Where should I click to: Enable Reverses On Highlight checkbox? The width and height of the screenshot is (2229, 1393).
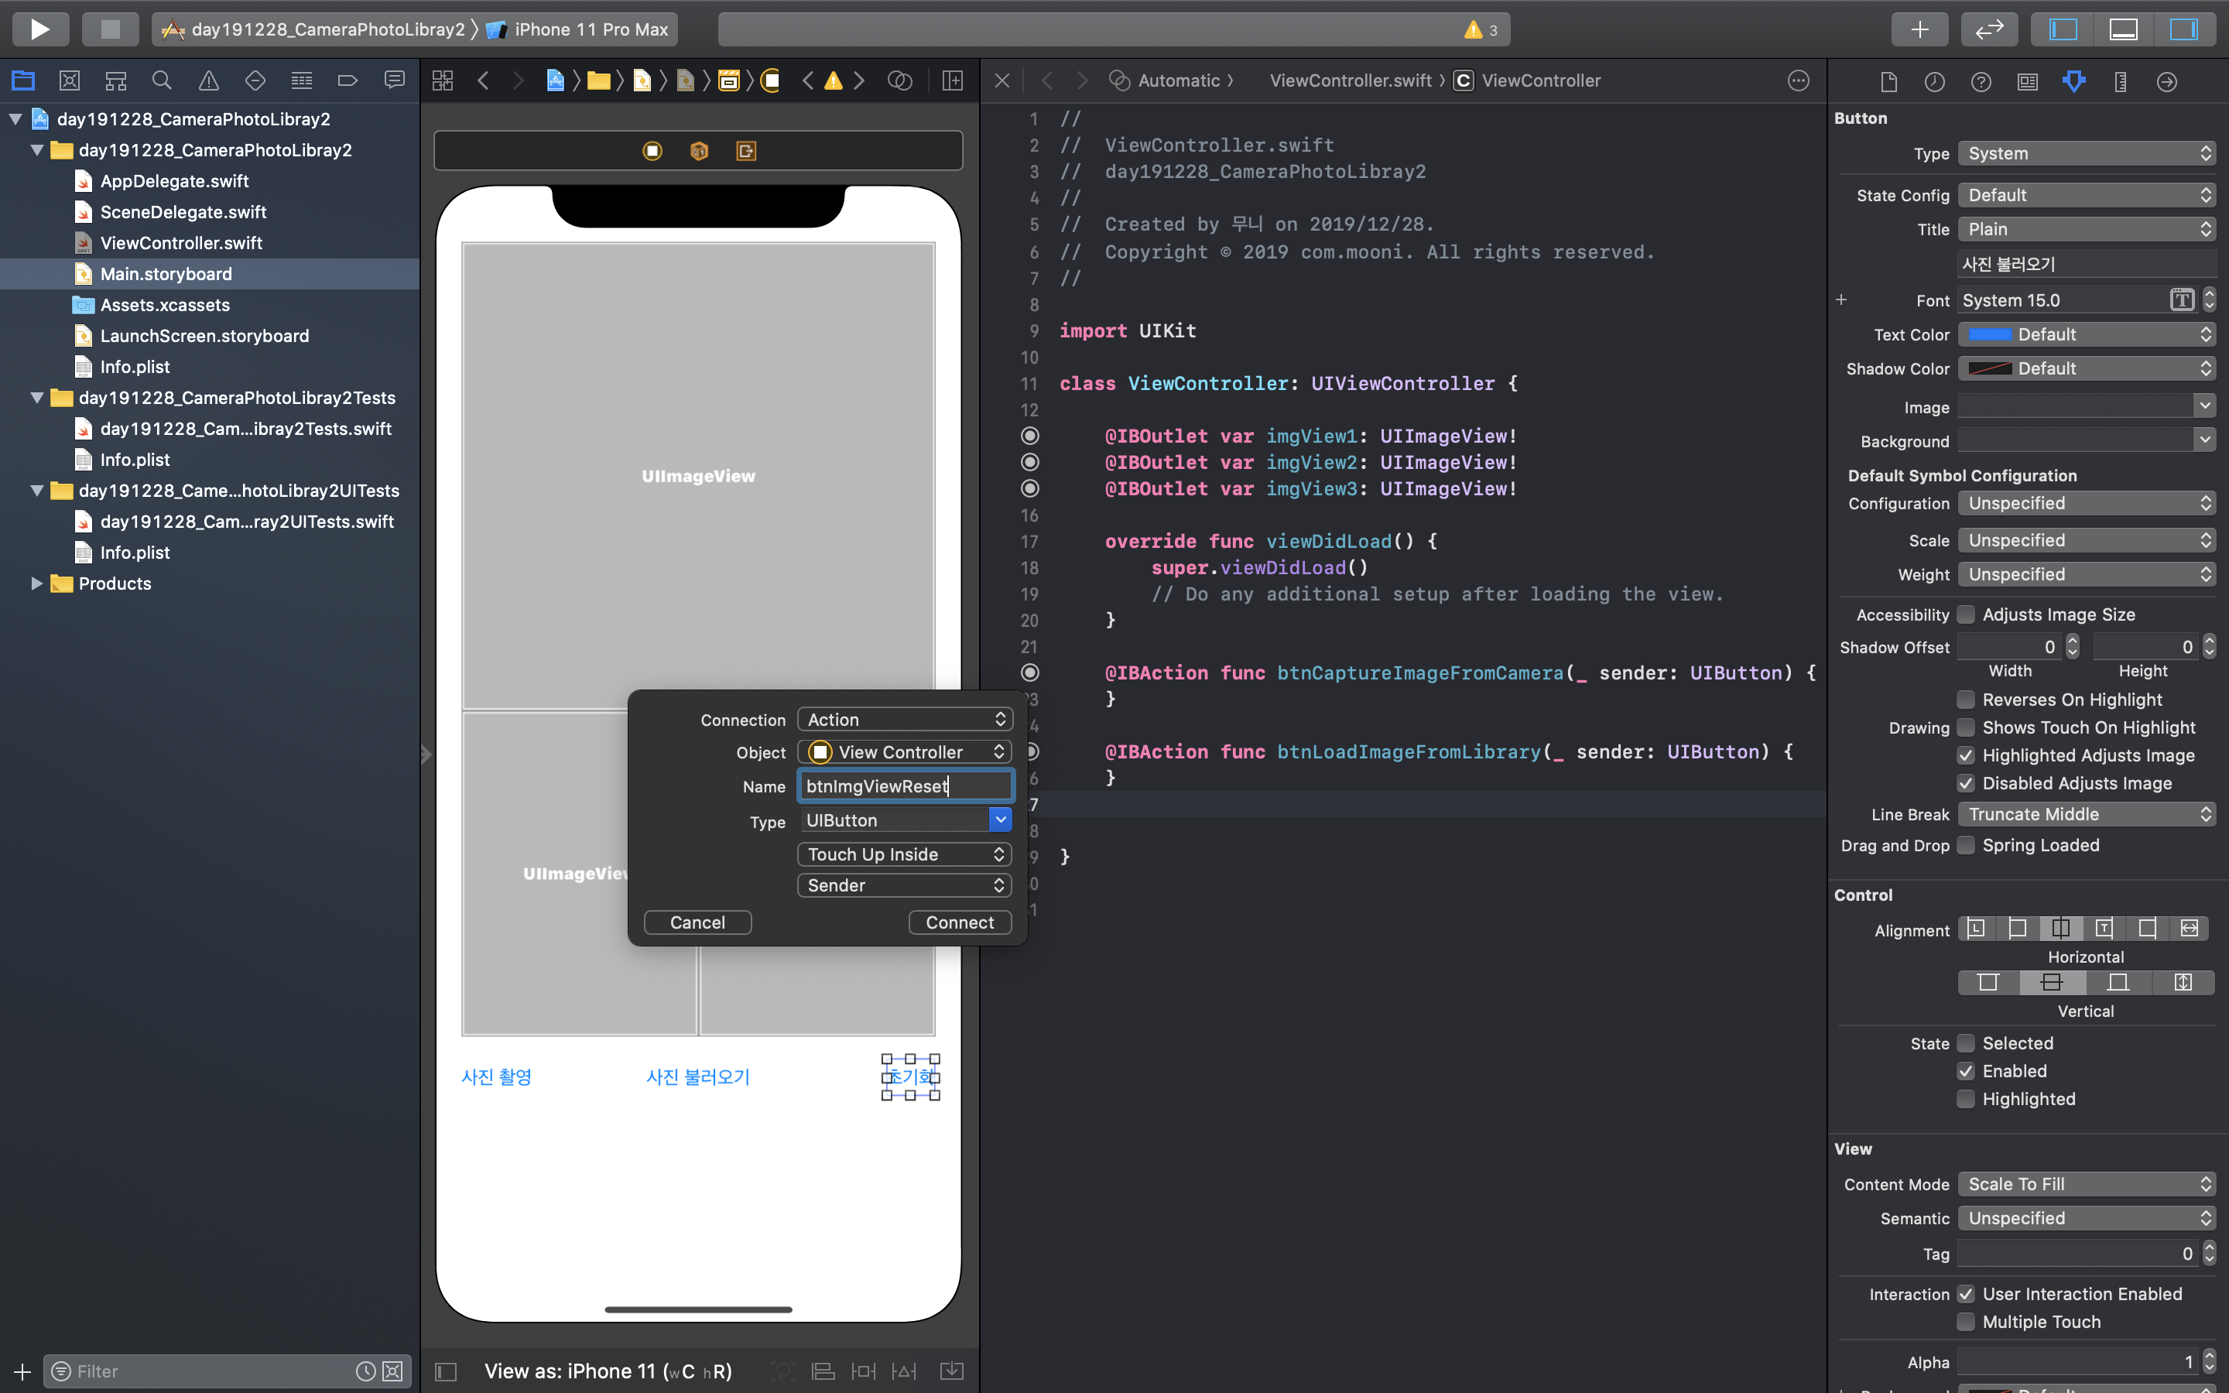pyautogui.click(x=1966, y=700)
